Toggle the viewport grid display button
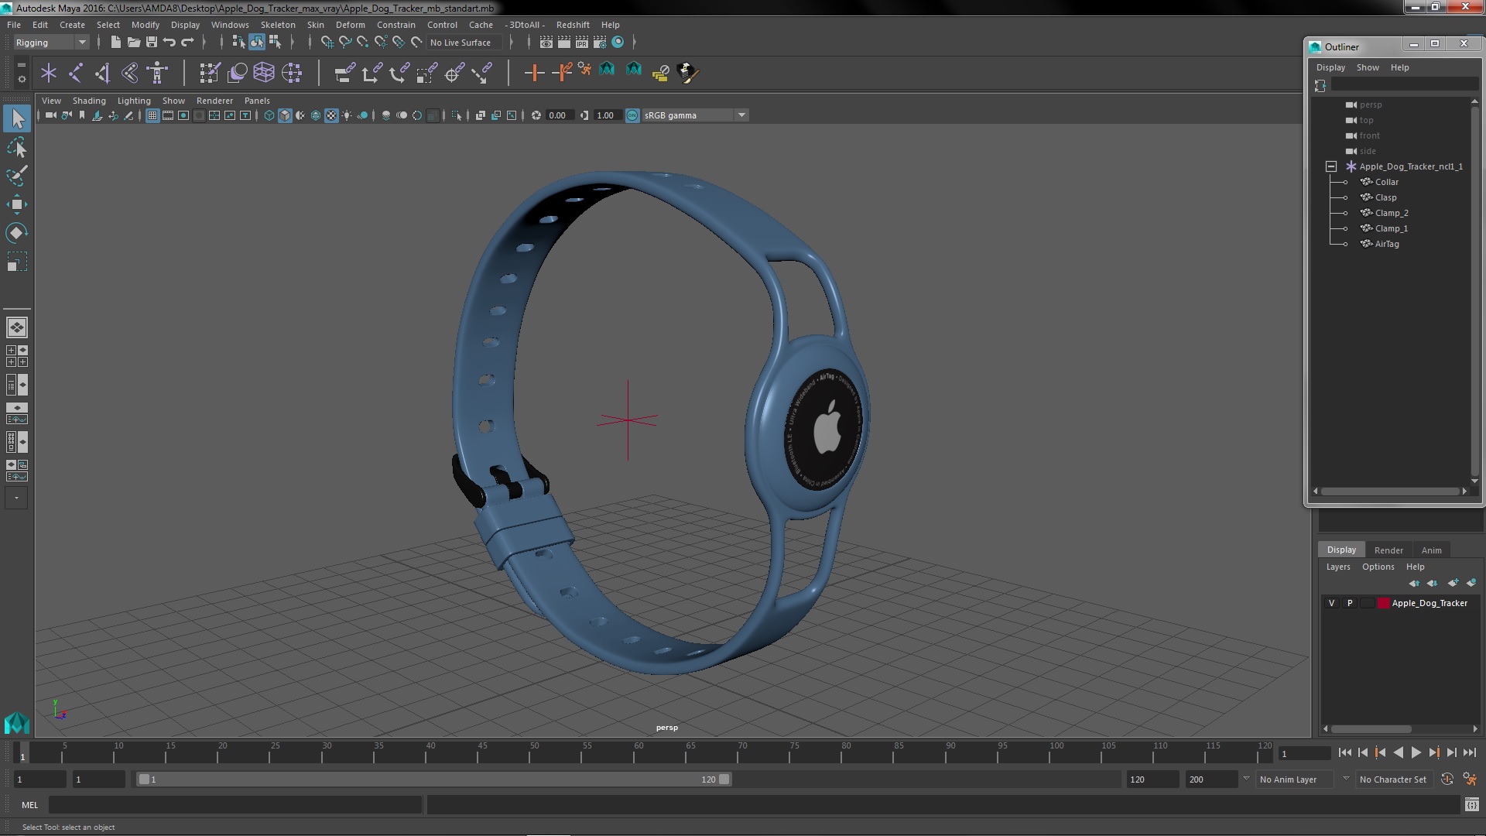The image size is (1486, 836). (152, 115)
